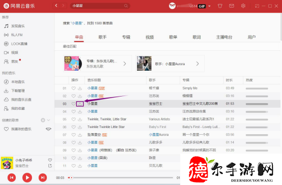This screenshot has width=282, height=185.
Task: Like the now playing 小兔子乖乖
Action: [x=50, y=160]
